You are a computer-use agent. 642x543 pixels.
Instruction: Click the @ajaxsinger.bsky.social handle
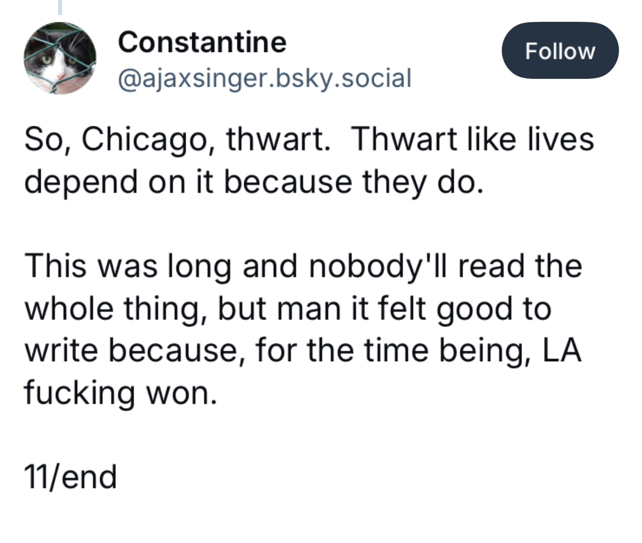pyautogui.click(x=264, y=78)
